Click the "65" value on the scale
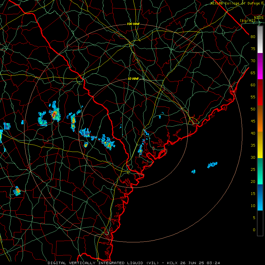 [253, 73]
